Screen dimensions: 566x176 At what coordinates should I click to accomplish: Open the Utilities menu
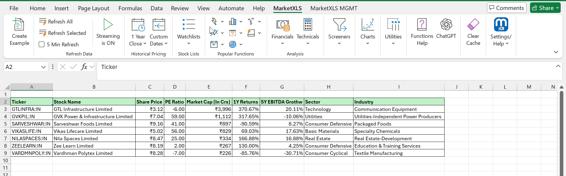[393, 32]
